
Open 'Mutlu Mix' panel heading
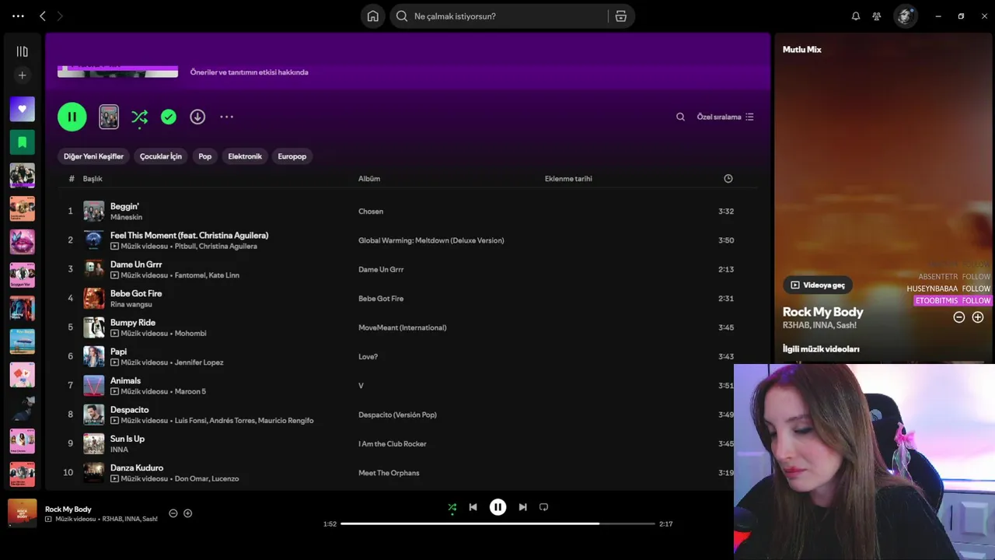point(802,50)
